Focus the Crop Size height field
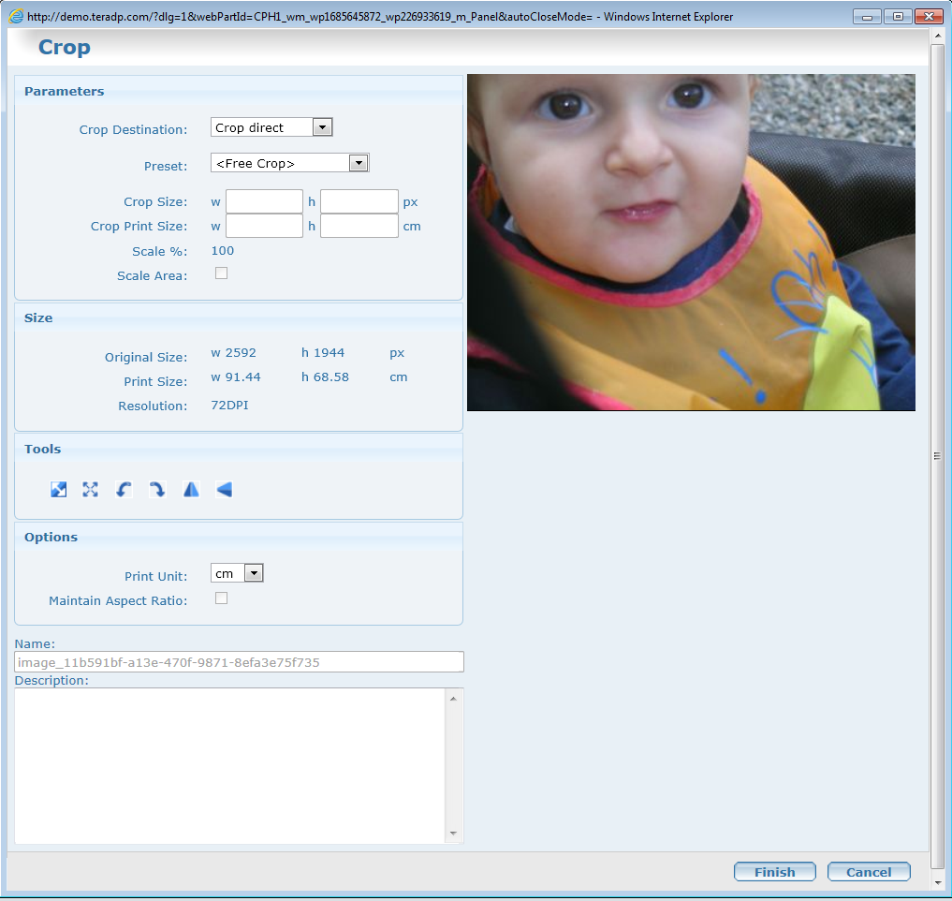Viewport: 952px width, 901px height. pos(359,201)
